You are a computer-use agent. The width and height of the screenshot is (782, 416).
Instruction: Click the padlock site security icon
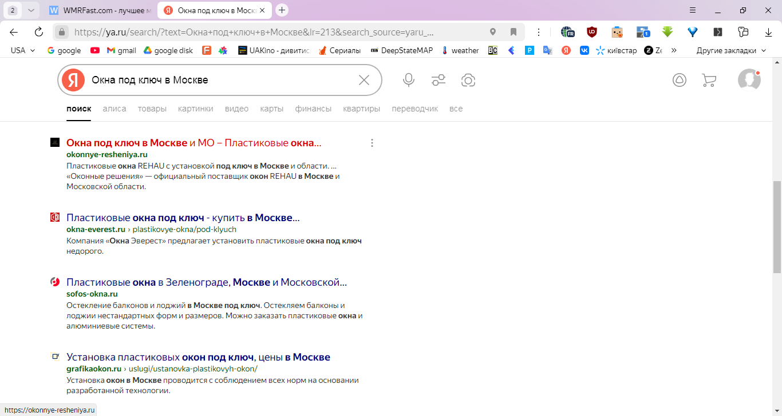pos(62,32)
